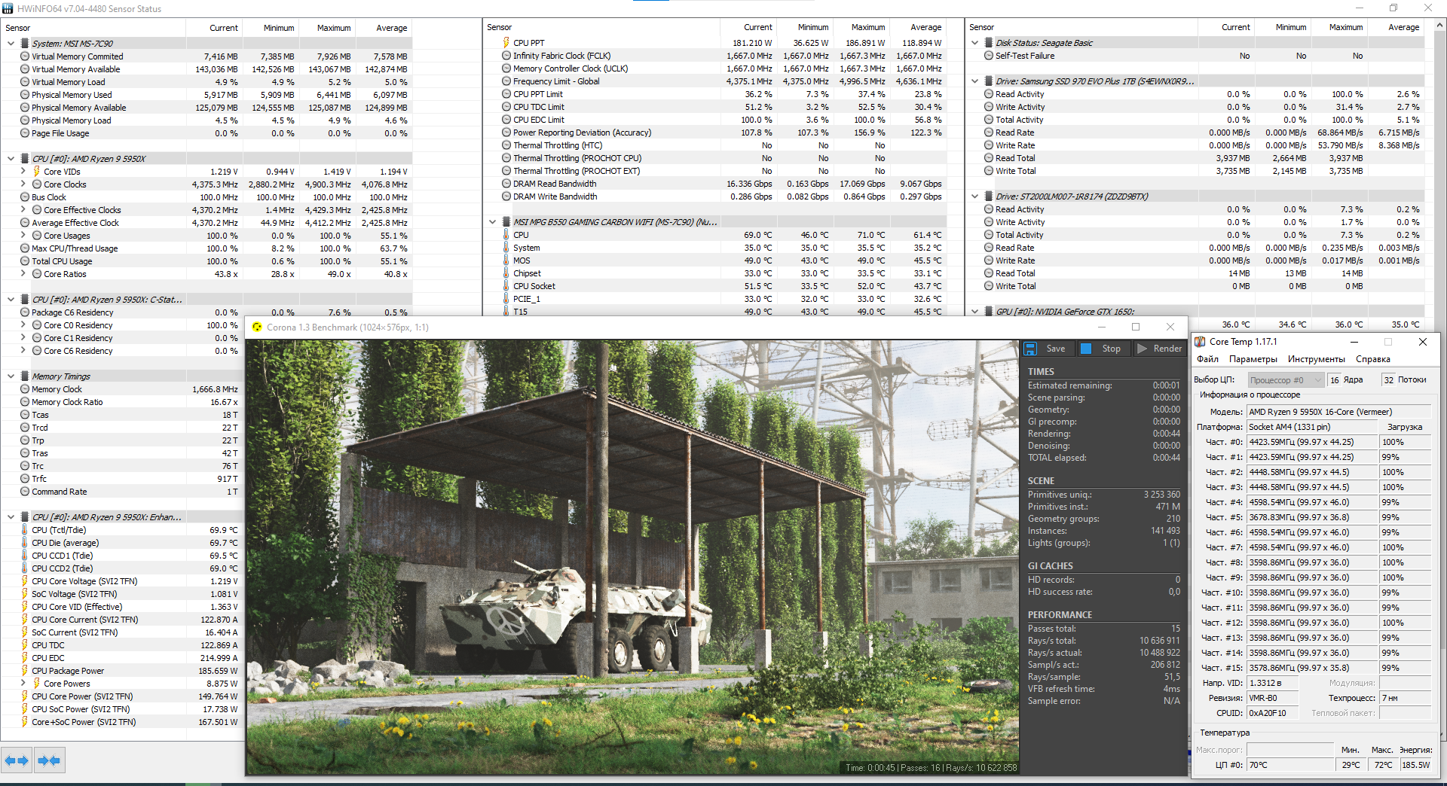Open the Инструменты menu in Core Temp

[x=1317, y=359]
